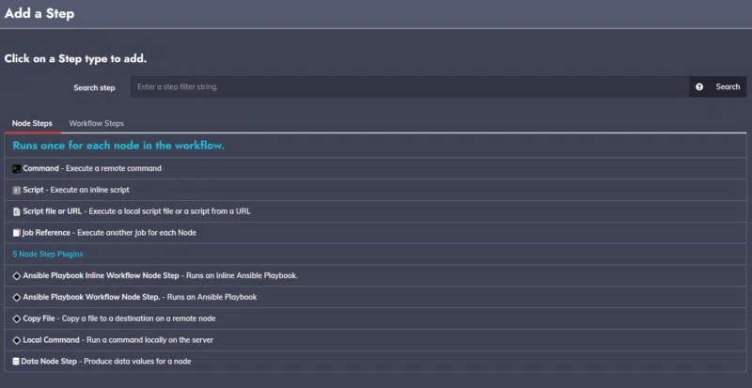Add a Data Node Step
752x388 pixels.
click(x=375, y=361)
